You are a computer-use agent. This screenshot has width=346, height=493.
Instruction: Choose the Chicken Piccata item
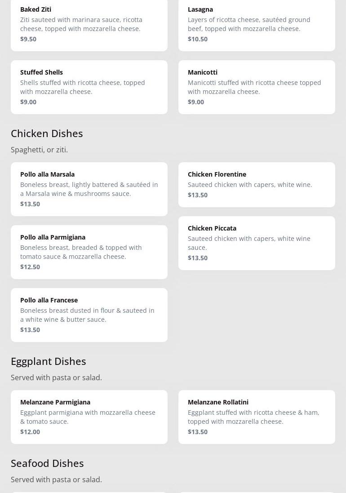[x=257, y=243]
